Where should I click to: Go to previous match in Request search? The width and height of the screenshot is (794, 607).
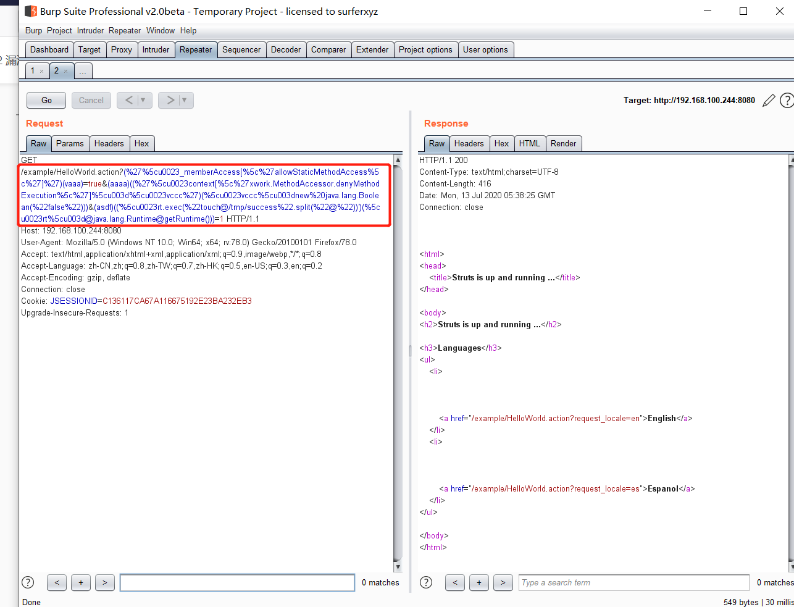(x=57, y=582)
